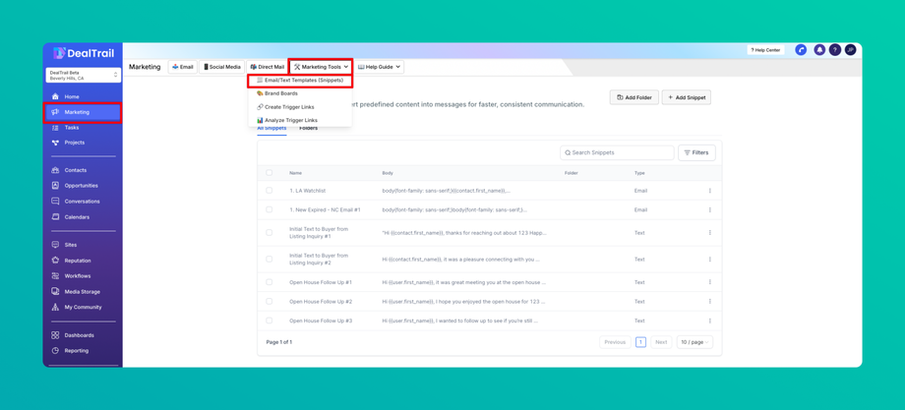Open the Help Guide dropdown
The width and height of the screenshot is (905, 410).
coord(379,67)
